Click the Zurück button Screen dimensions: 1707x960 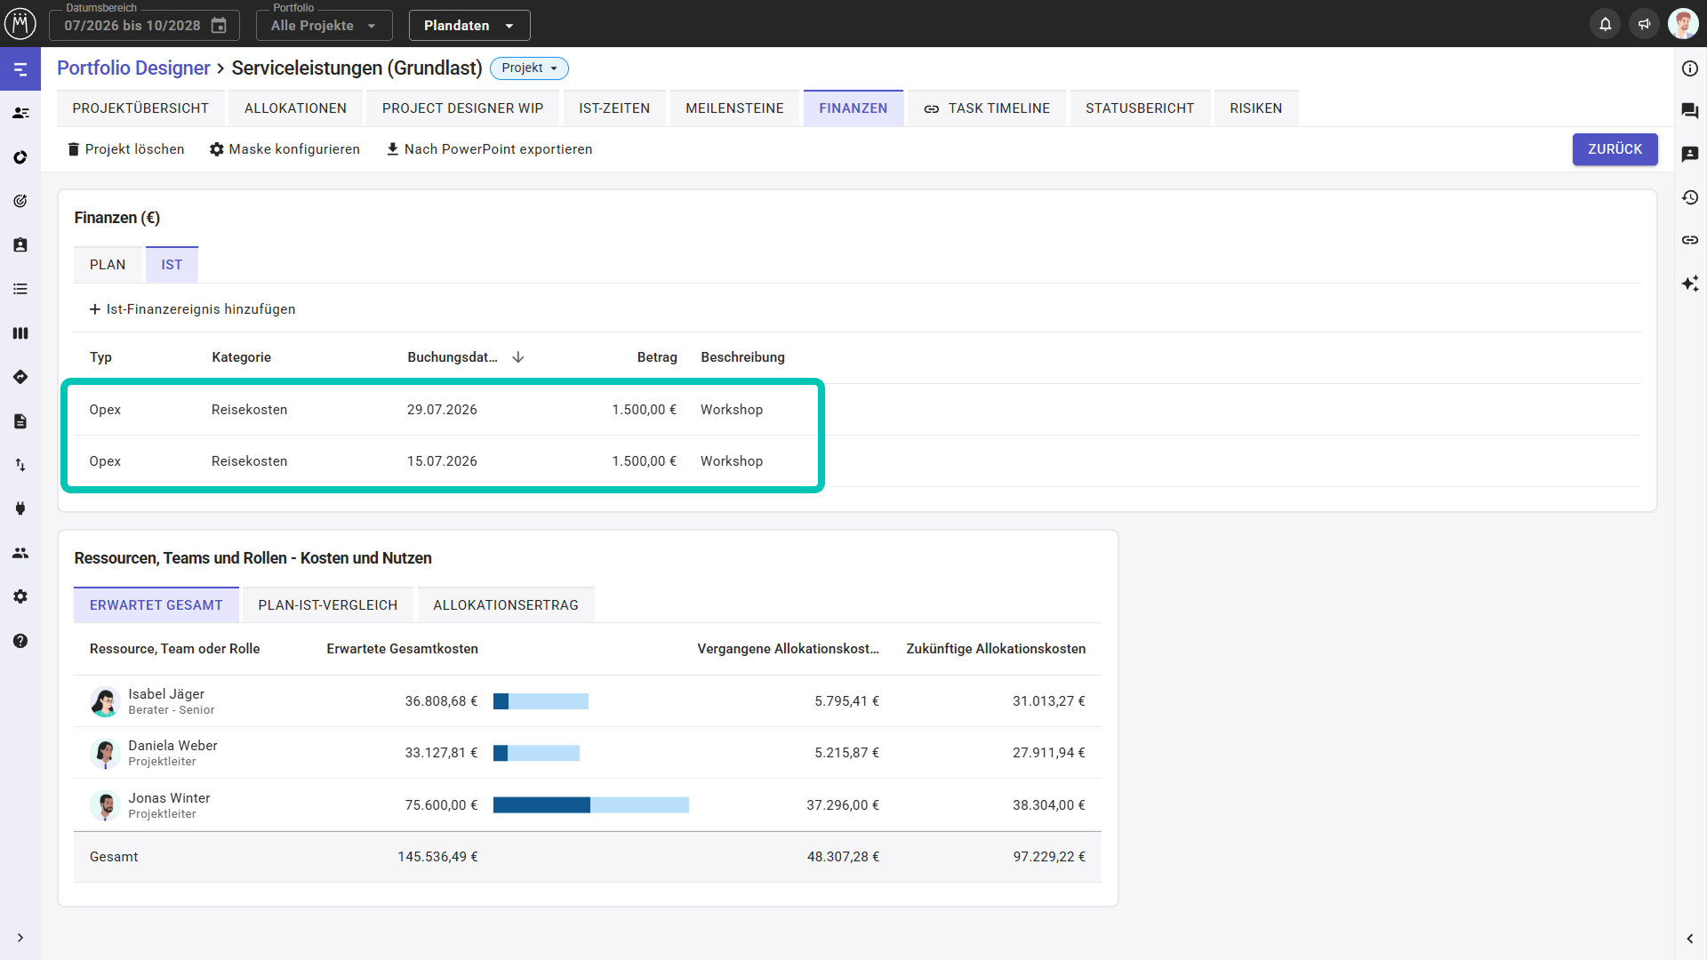click(1615, 149)
